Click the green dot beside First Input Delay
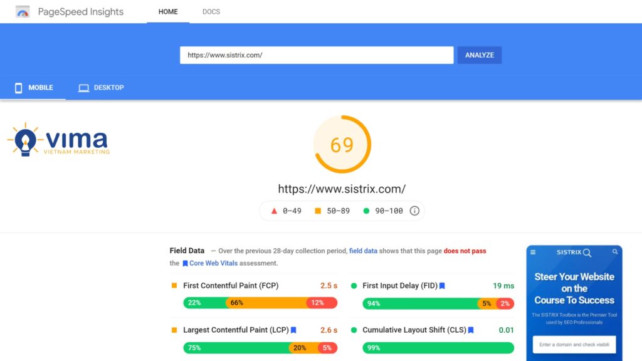This screenshot has width=642, height=361. 354,286
